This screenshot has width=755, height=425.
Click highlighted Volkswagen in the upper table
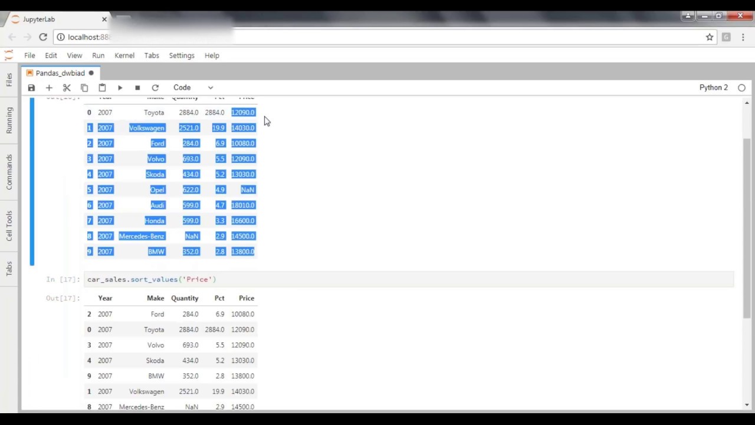tap(147, 127)
